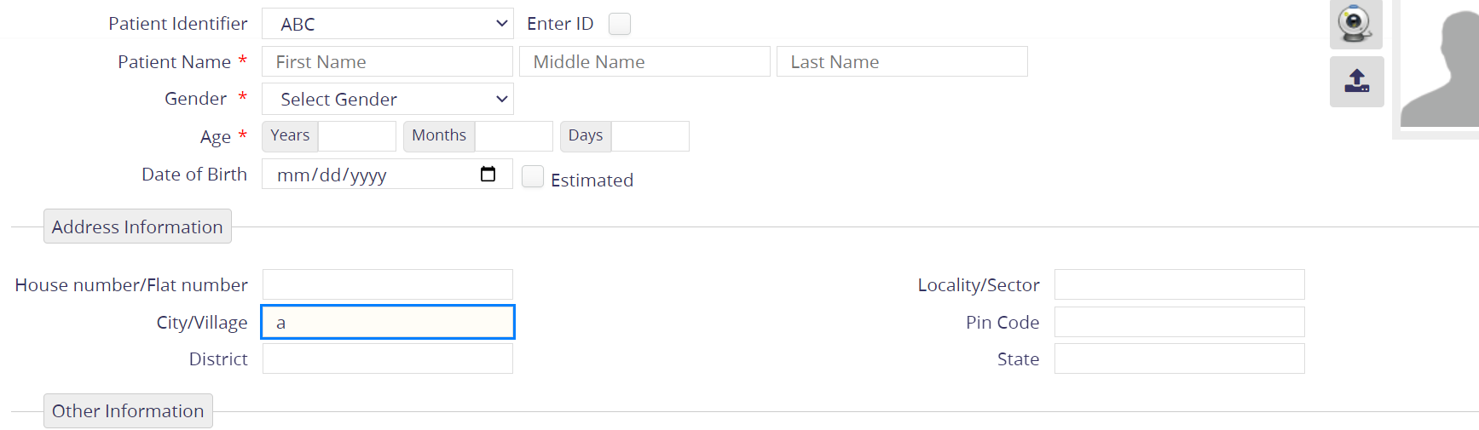This screenshot has width=1479, height=430.
Task: Open the Patient Identifier ABC dropdown
Action: tap(387, 24)
